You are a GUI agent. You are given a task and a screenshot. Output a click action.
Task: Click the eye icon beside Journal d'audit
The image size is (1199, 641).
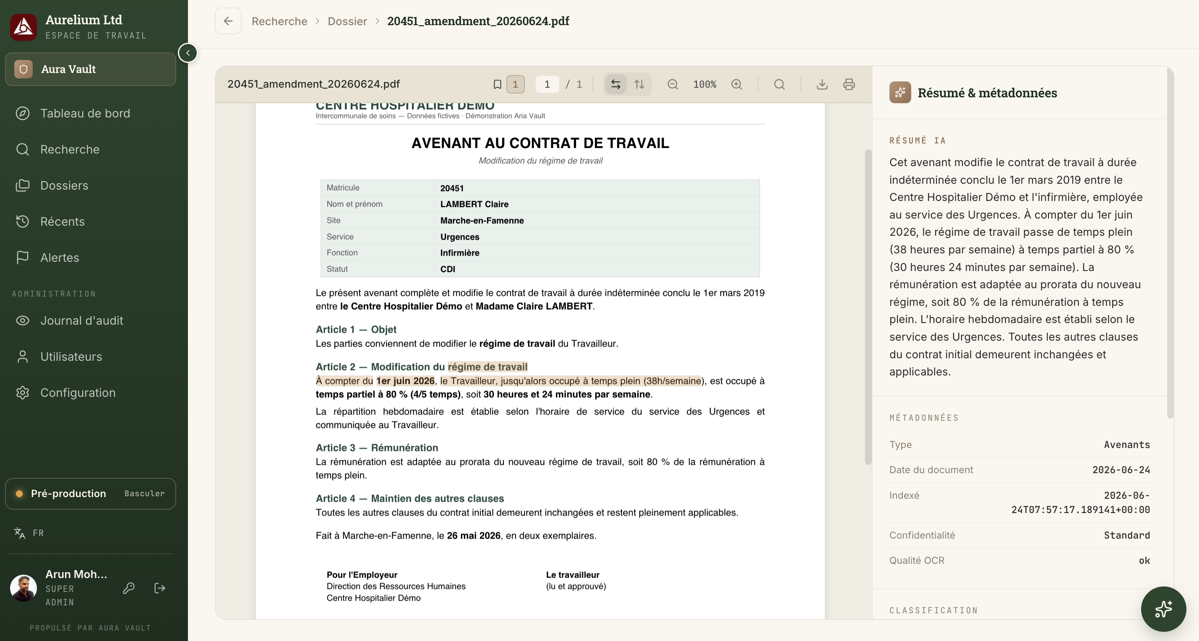tap(22, 320)
